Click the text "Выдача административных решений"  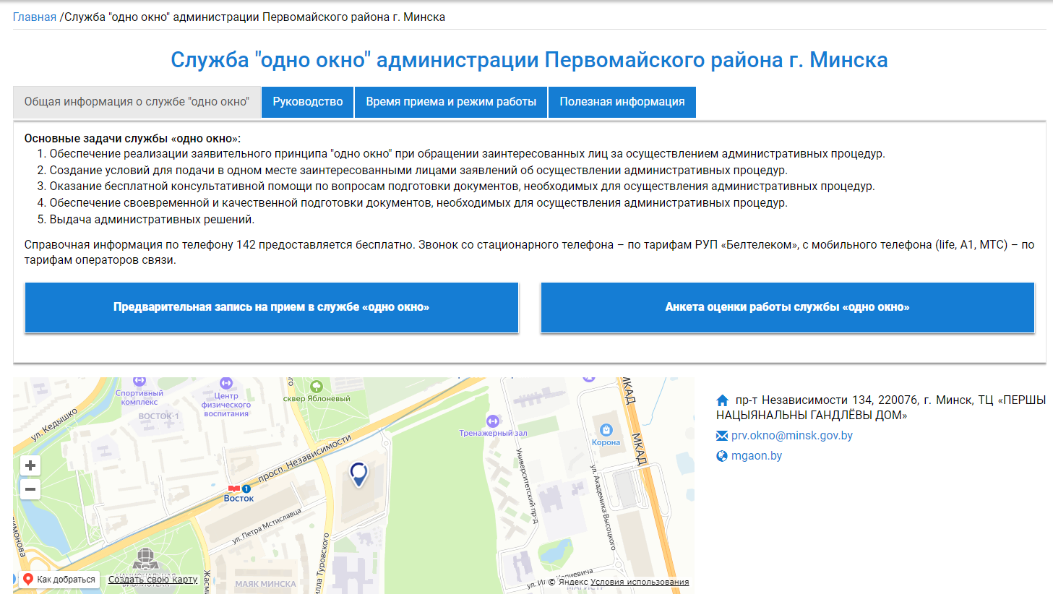[x=152, y=220]
